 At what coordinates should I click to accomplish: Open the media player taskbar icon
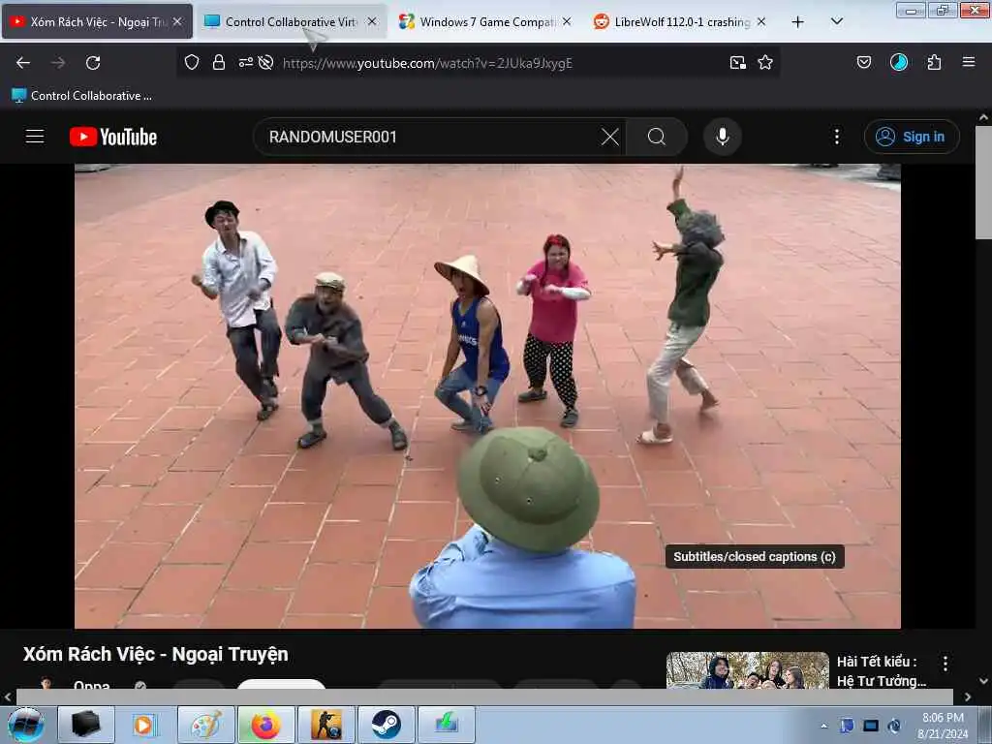144,725
